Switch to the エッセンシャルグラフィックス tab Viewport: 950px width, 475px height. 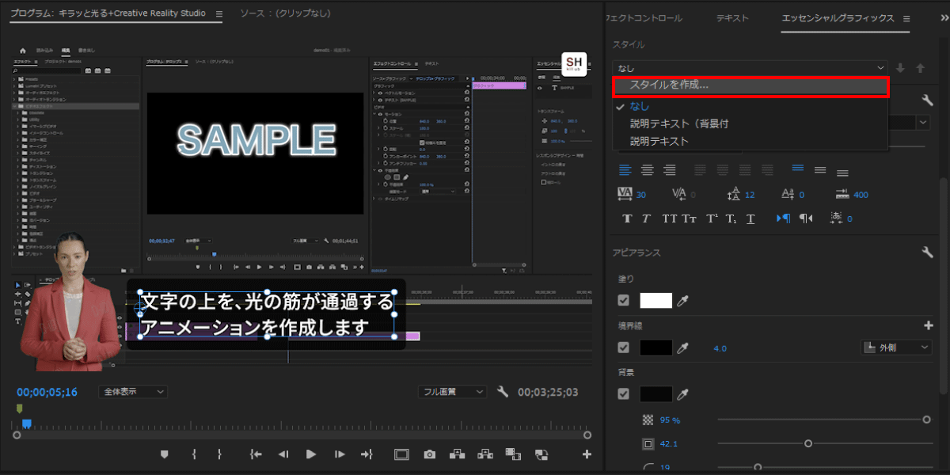(x=838, y=18)
